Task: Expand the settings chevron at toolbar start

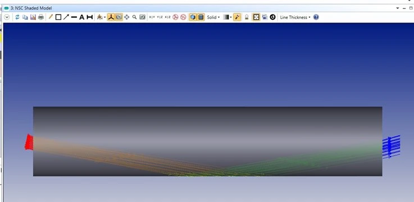Action: tap(7, 17)
